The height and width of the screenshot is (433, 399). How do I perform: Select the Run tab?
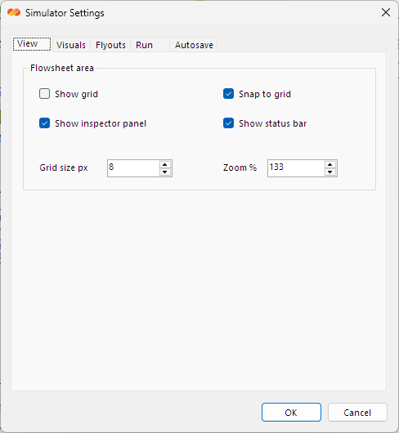(x=150, y=45)
